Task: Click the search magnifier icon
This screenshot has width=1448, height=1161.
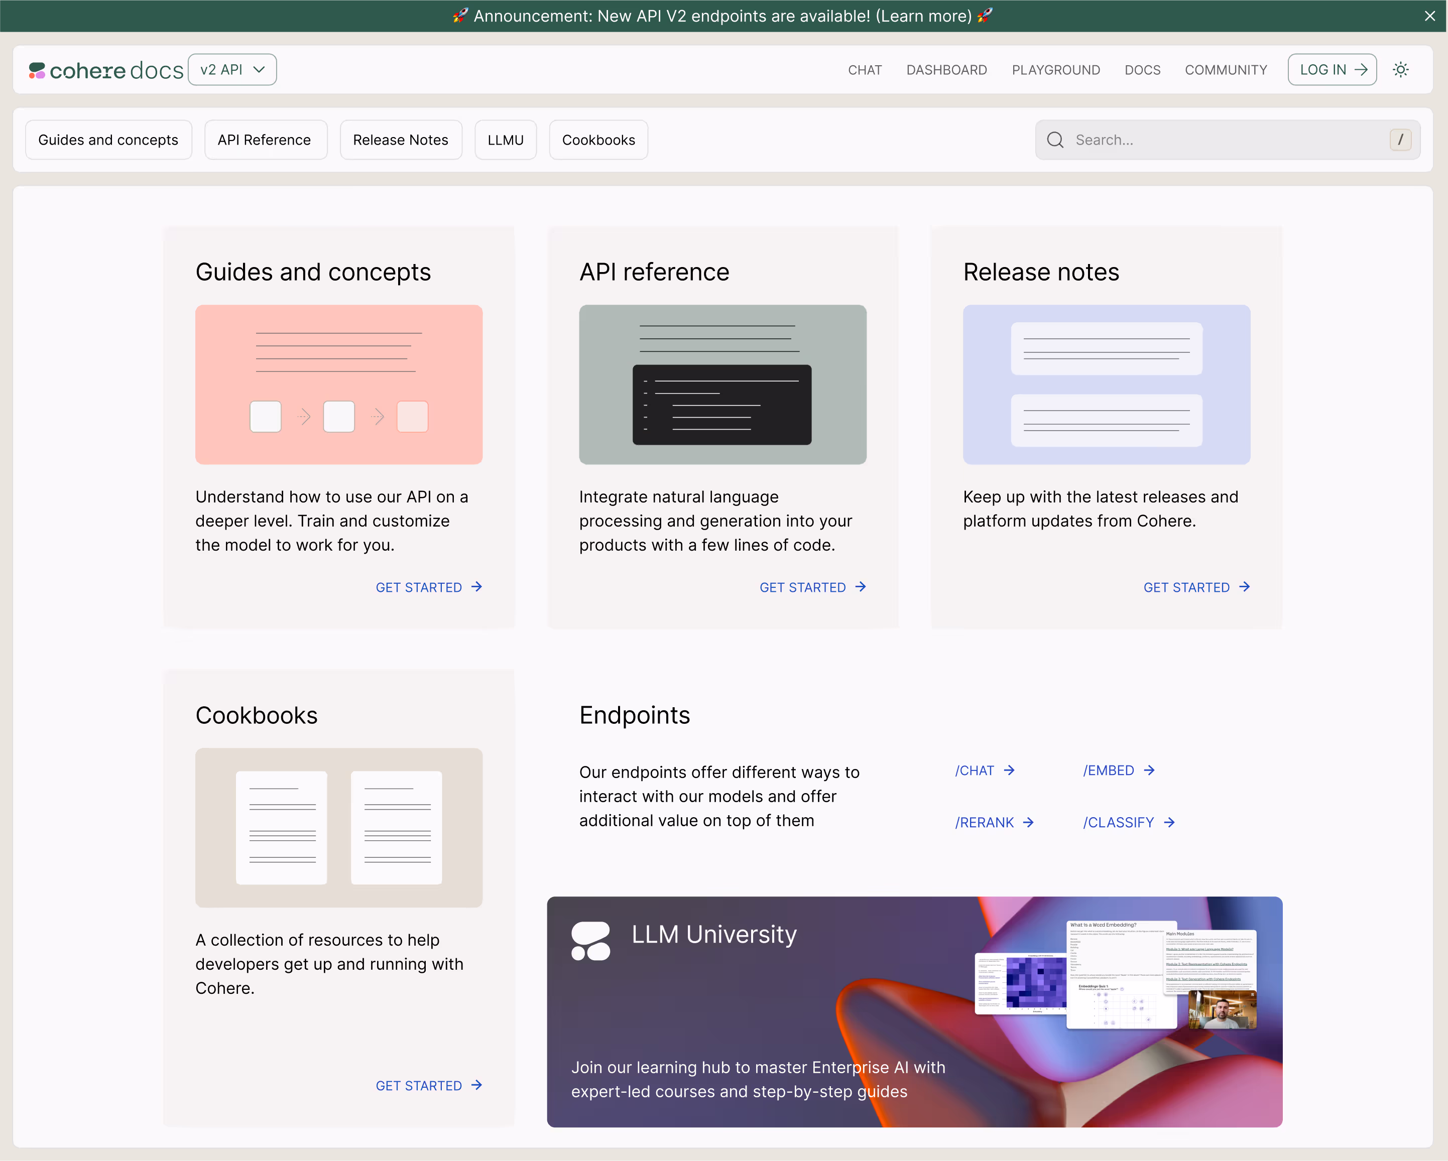Action: click(1055, 140)
